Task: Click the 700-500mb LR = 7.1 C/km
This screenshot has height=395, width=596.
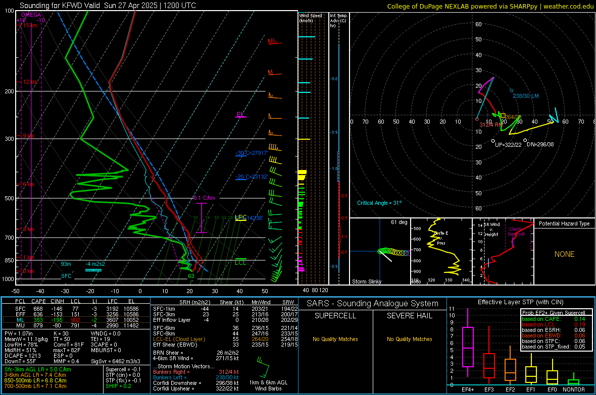Action: (x=35, y=386)
